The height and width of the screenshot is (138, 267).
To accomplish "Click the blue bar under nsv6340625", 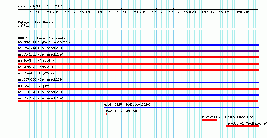I will [x=181, y=108].
